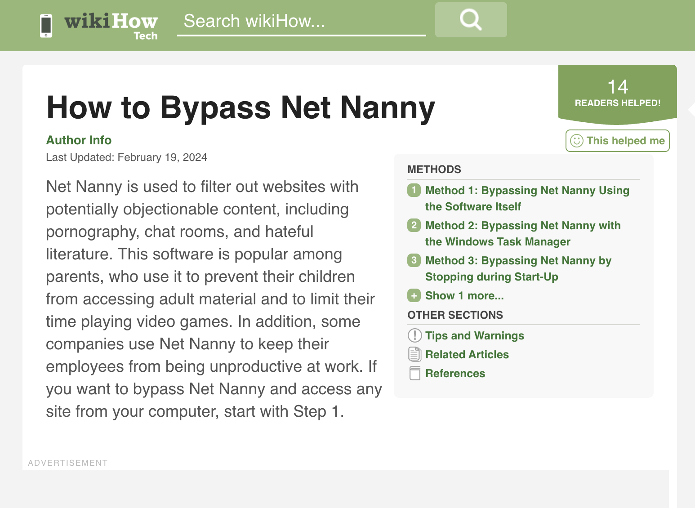695x508 pixels.
Task: Expand the methods list via Show 1 more
Action: click(x=464, y=295)
